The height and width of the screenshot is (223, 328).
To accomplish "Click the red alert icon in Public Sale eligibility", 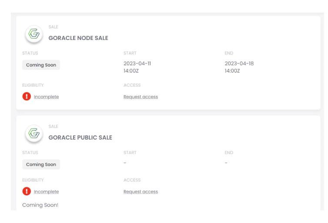I will 27,191.
